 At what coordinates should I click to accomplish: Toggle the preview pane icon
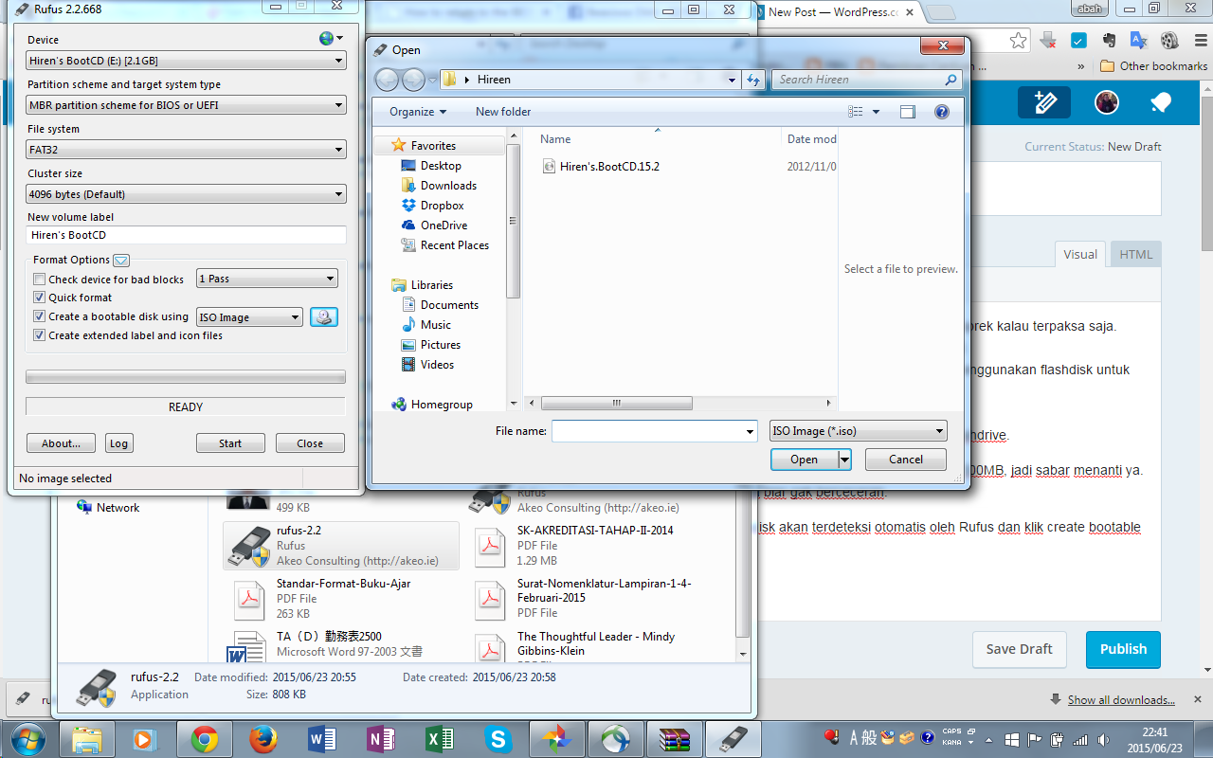point(907,112)
